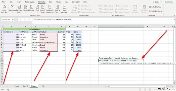
Task: Open the Comments pane
Action: pos(168,2)
